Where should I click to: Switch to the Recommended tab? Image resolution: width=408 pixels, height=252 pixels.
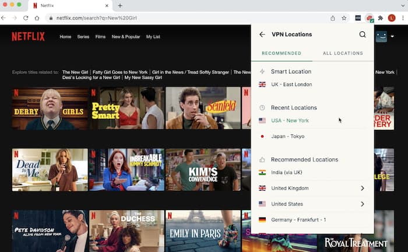point(282,54)
